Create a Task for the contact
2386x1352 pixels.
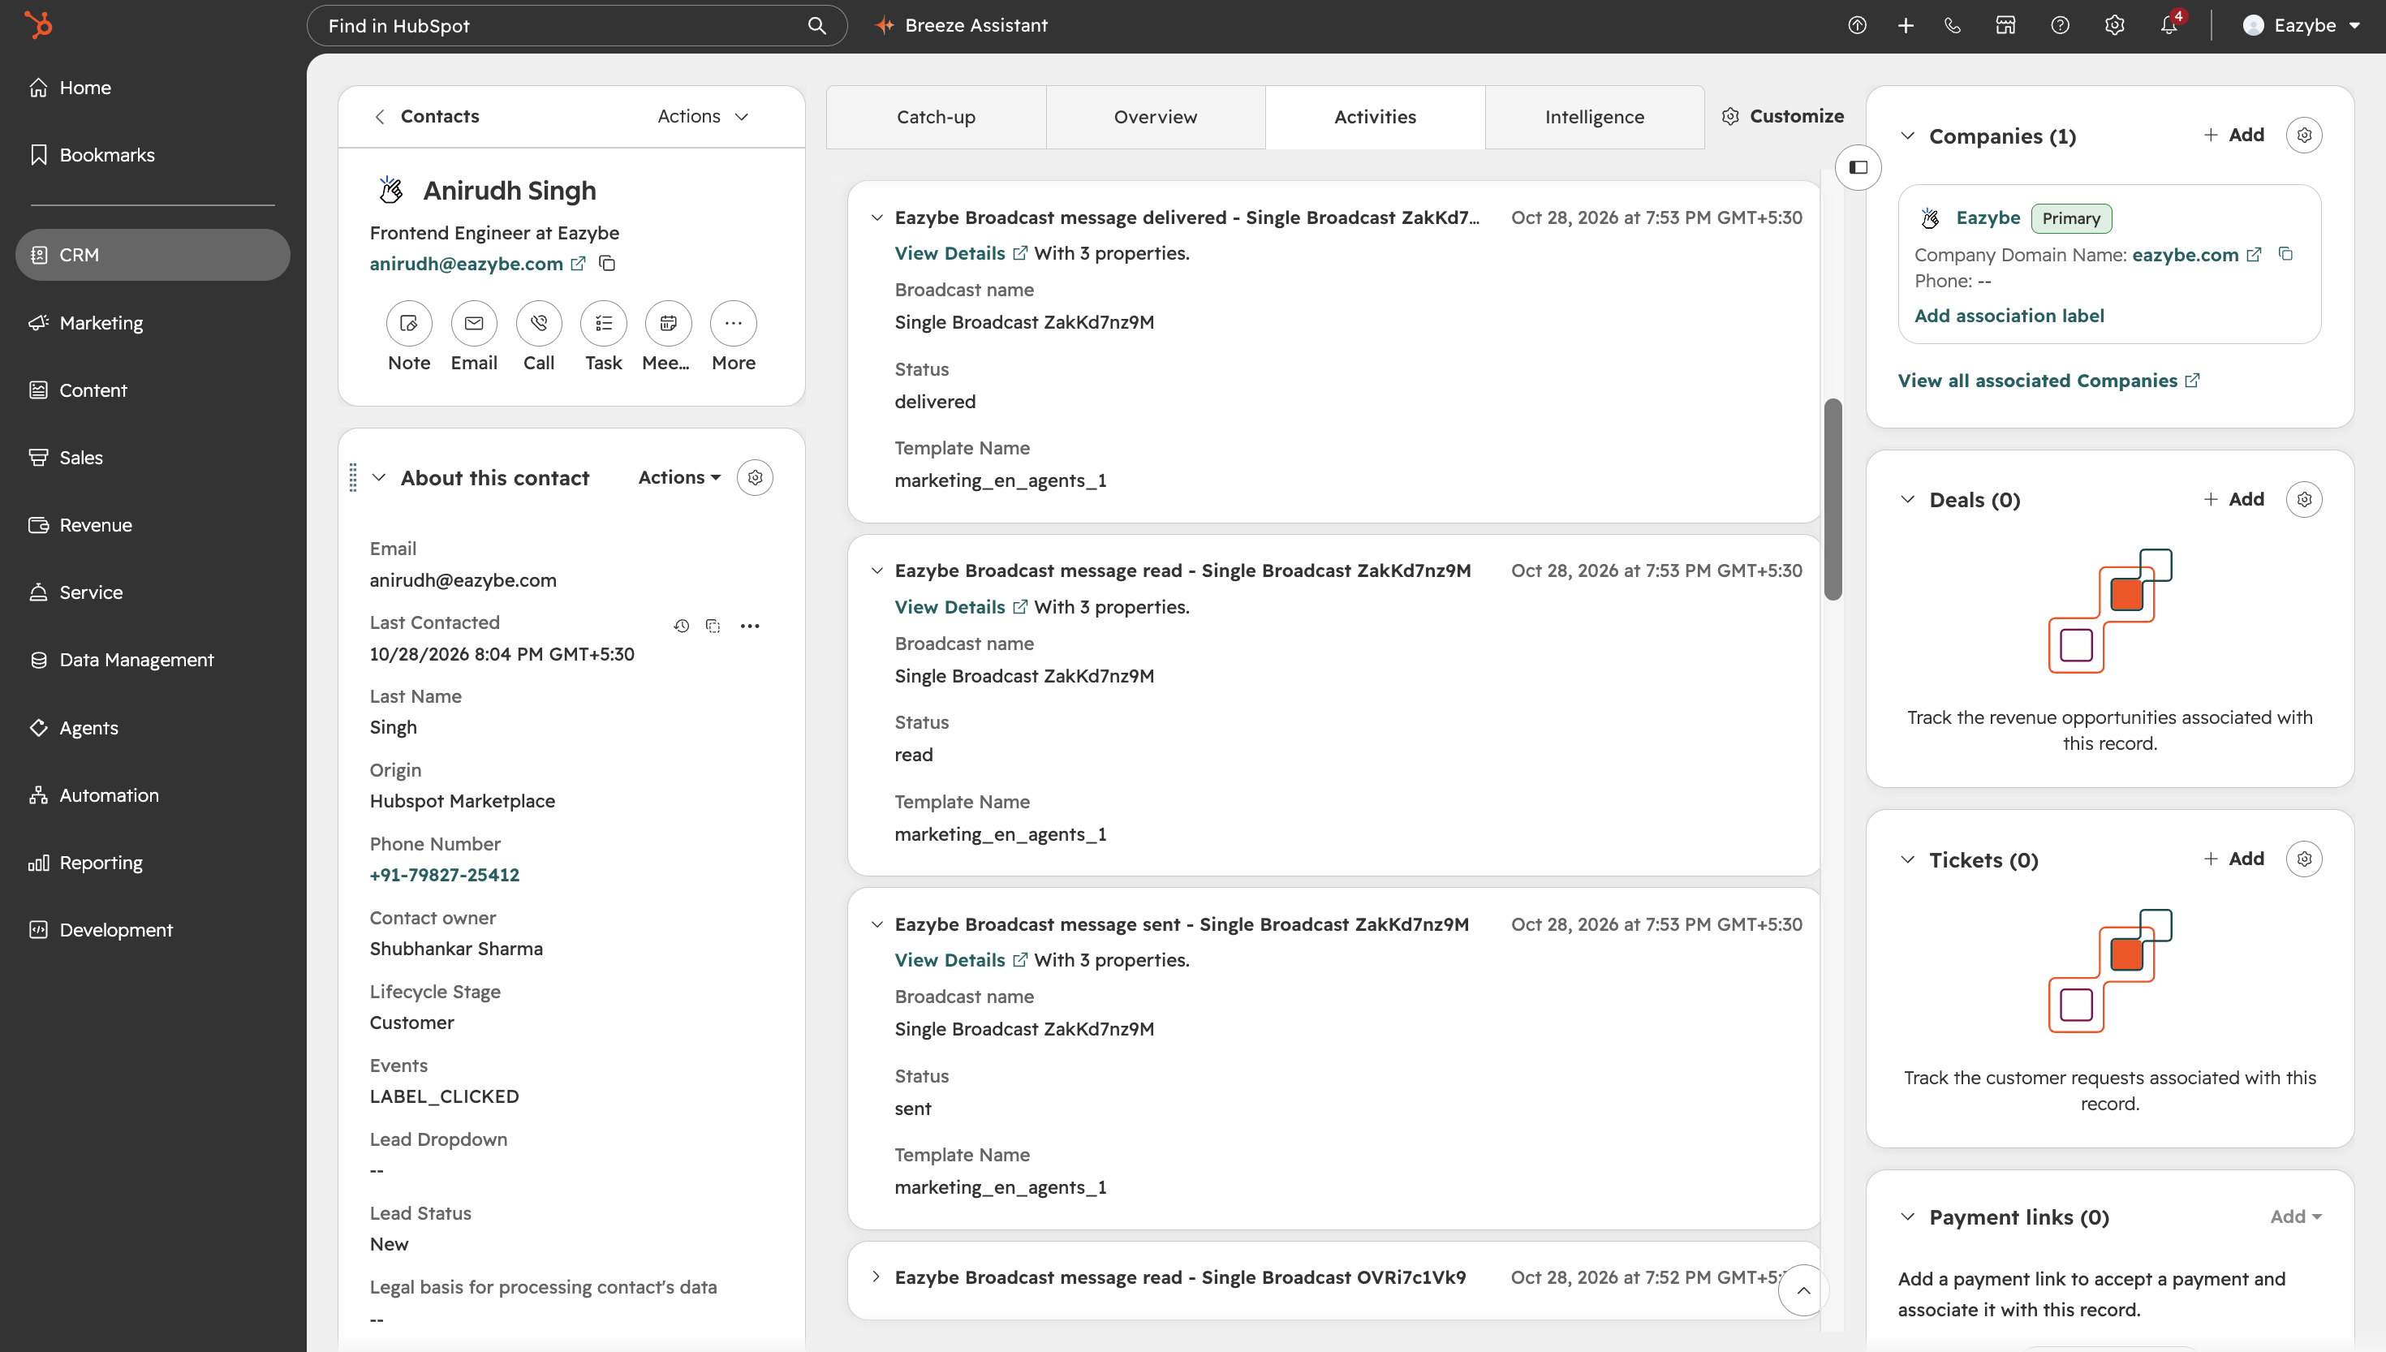604,323
